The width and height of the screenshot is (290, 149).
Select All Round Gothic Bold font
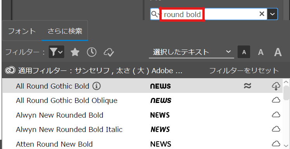point(52,86)
